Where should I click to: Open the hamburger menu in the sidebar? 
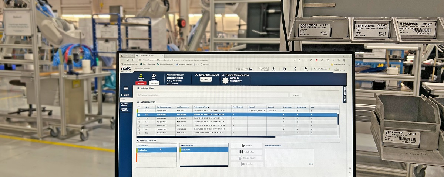(126, 88)
